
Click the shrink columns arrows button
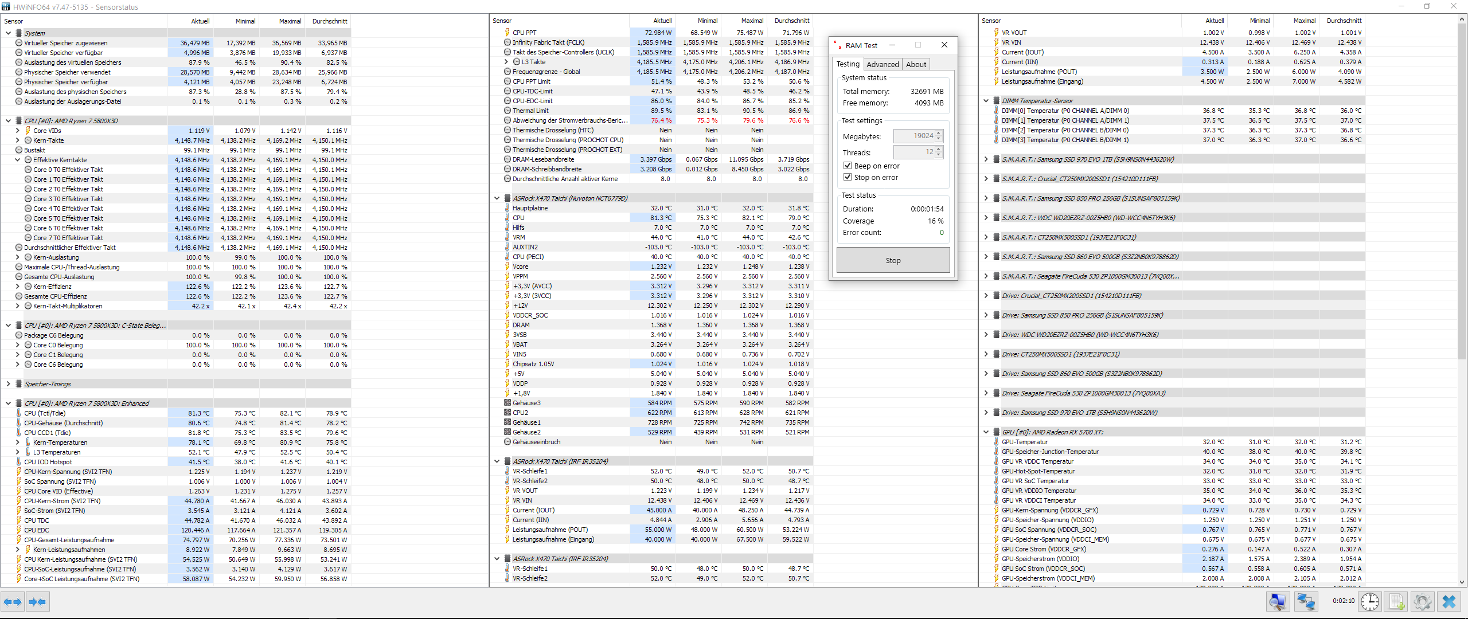click(38, 602)
